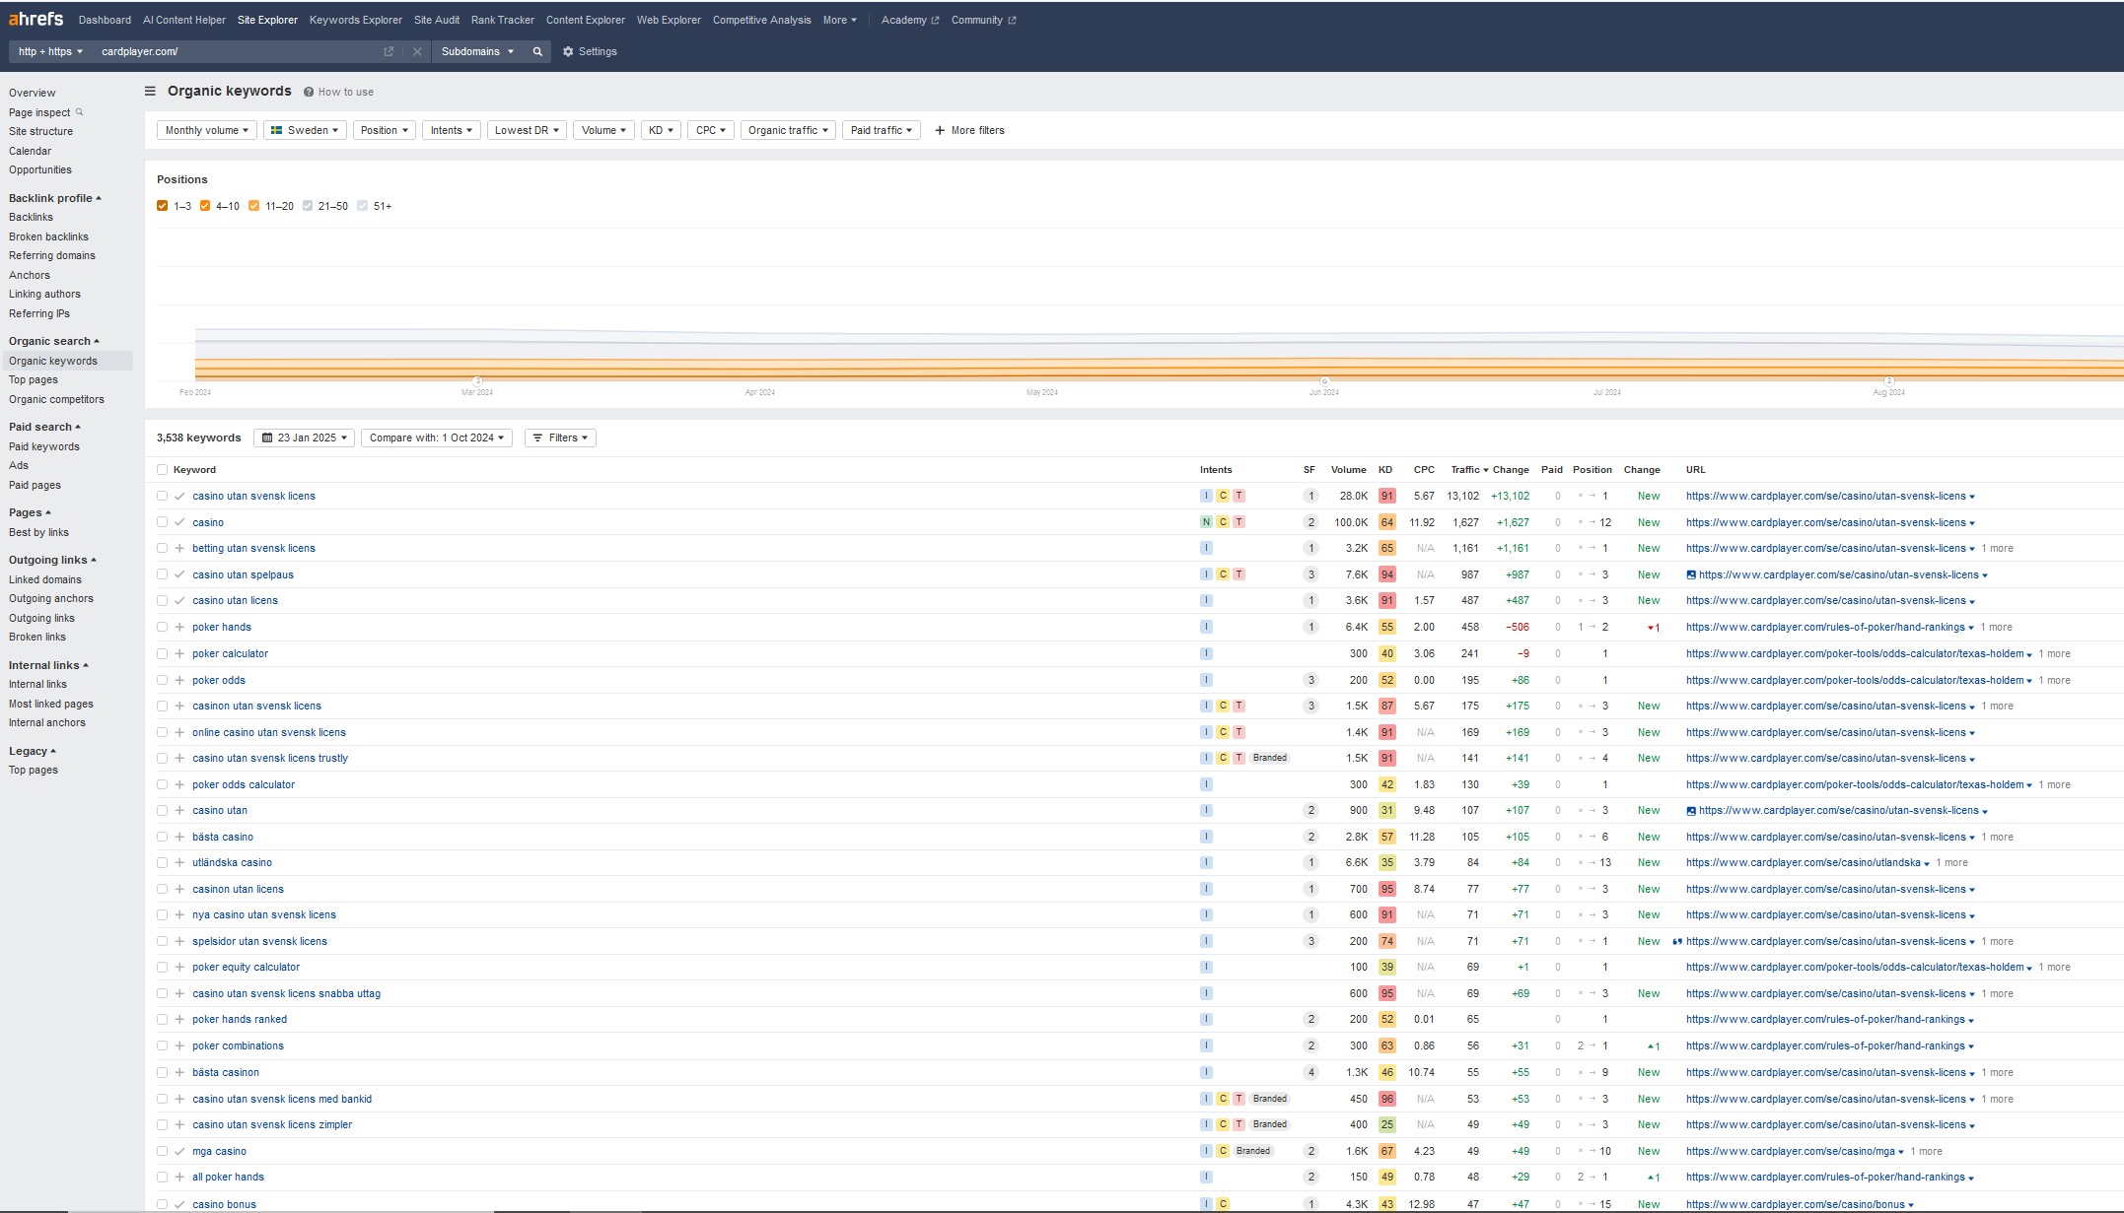
Task: Click the Site Explorer icon in toolbar
Action: pos(267,19)
